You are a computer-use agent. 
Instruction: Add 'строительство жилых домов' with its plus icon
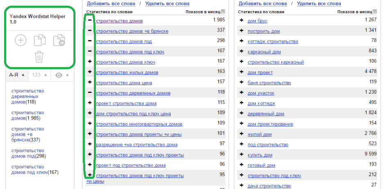(x=90, y=72)
